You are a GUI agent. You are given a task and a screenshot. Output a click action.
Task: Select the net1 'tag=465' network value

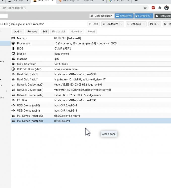point(107,90)
